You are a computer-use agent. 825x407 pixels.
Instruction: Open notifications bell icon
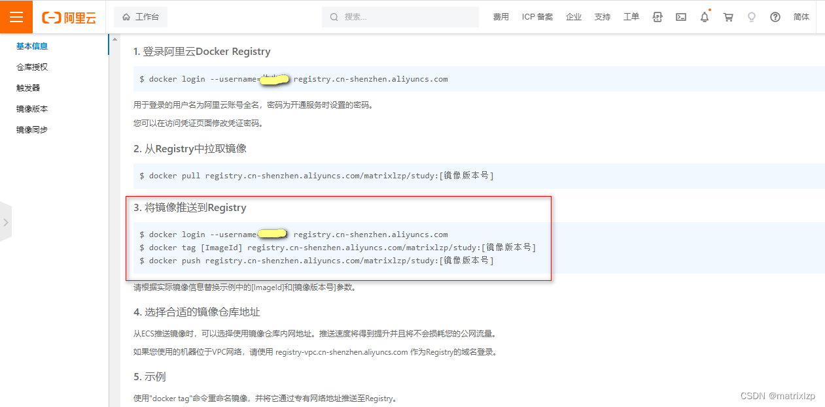point(705,17)
